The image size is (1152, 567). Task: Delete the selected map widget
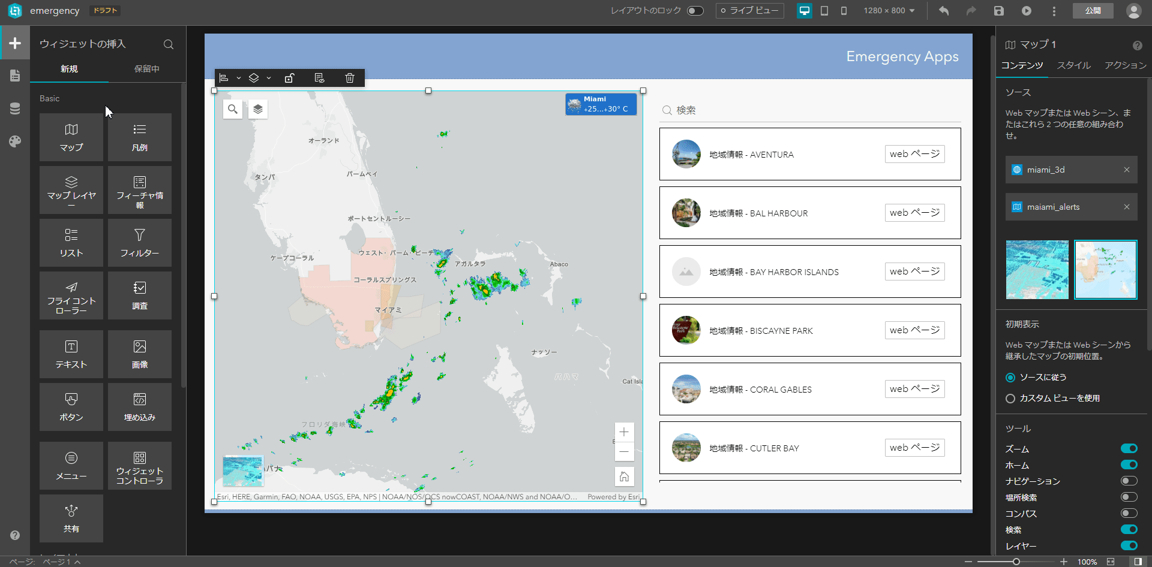coord(350,78)
